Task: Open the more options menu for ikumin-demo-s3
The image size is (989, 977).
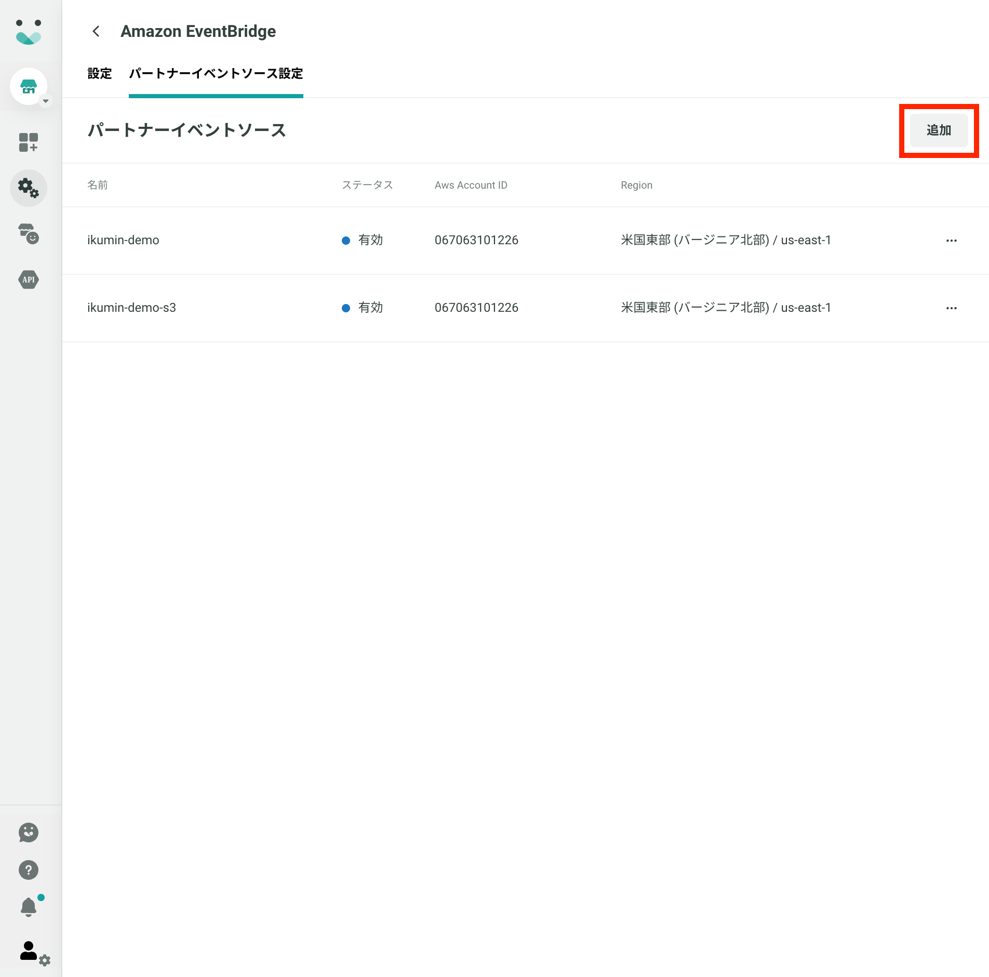Action: tap(952, 308)
